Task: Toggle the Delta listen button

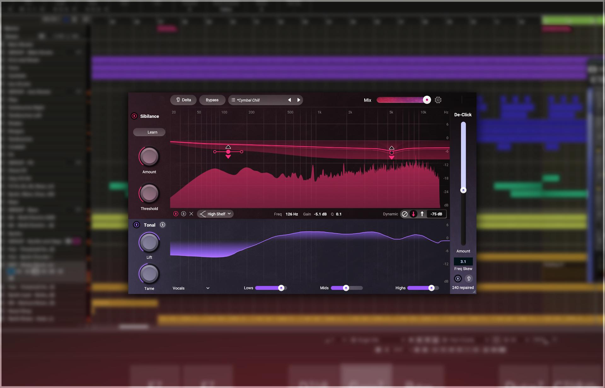Action: point(183,100)
